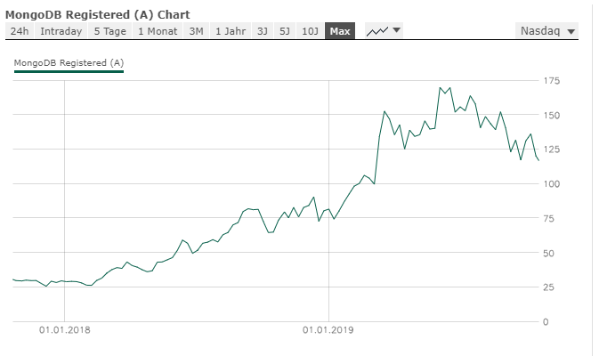Click the line chart type icon
This screenshot has height=356, width=599.
(x=377, y=31)
